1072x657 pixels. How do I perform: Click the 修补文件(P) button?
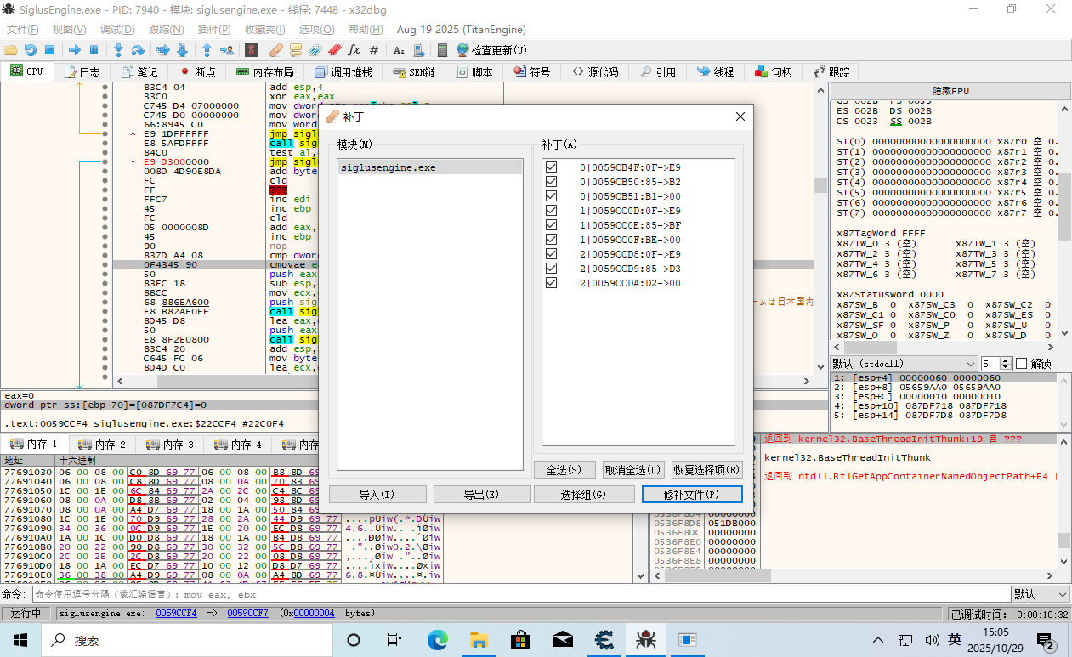pyautogui.click(x=691, y=494)
